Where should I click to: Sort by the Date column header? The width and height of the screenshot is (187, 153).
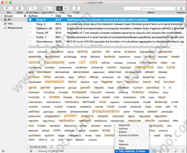58,16
